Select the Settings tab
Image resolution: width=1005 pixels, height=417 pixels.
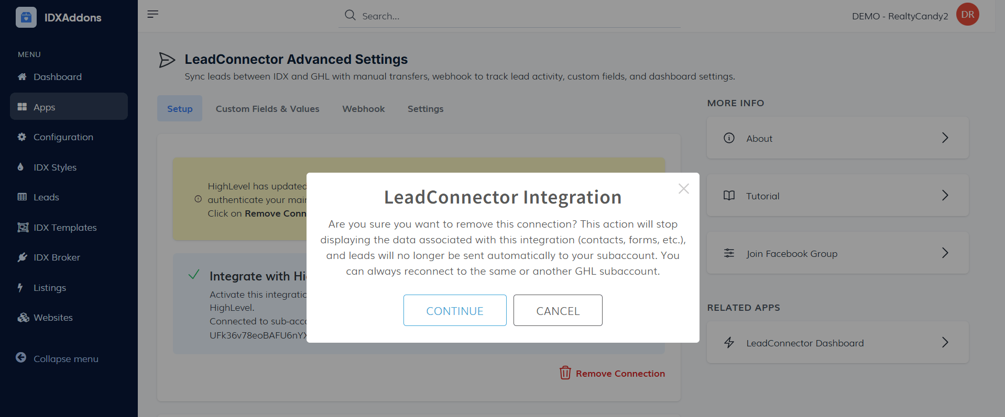coord(425,109)
